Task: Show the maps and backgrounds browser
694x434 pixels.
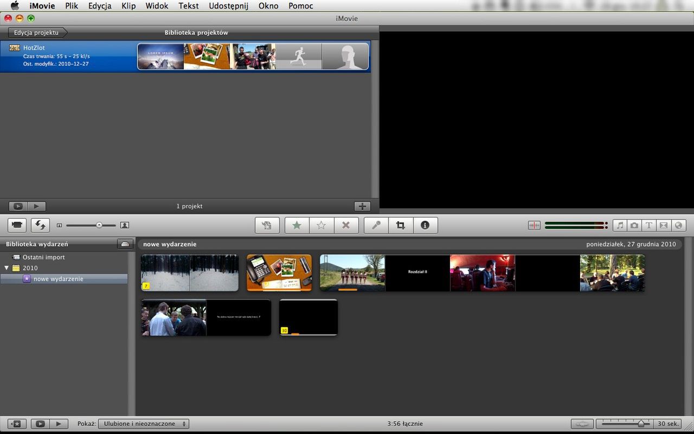Action: (x=678, y=225)
